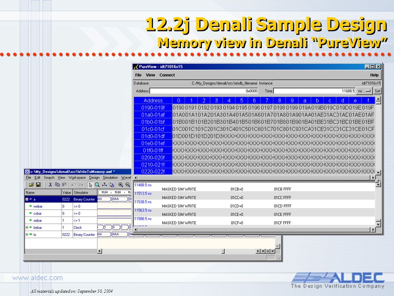Click the previous-event double arrow button in waveform

(x=263, y=251)
